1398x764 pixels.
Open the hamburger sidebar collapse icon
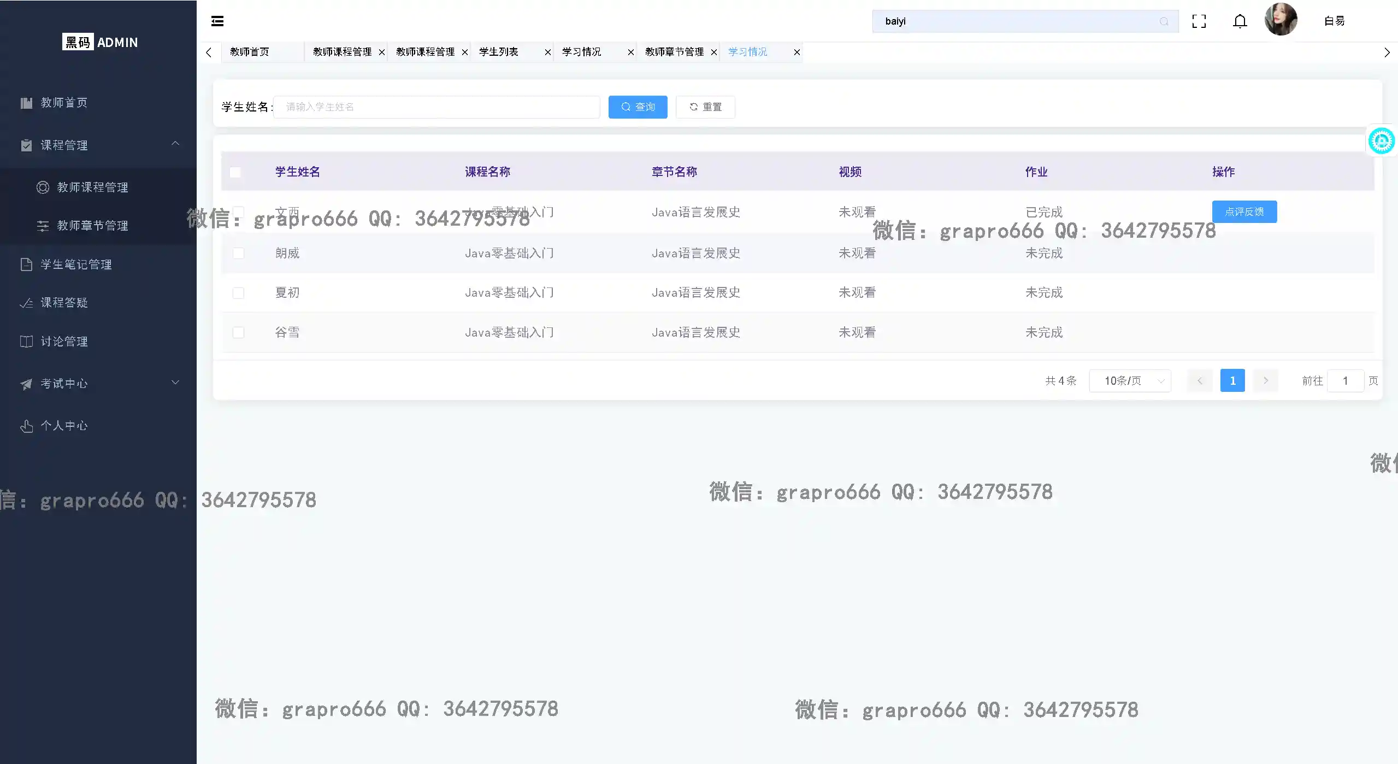[217, 21]
